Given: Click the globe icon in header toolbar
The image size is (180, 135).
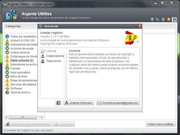Looking at the screenshot, I should tap(152, 19).
